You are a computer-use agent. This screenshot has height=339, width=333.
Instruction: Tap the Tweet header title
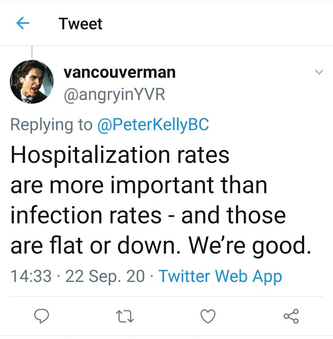pyautogui.click(x=80, y=24)
